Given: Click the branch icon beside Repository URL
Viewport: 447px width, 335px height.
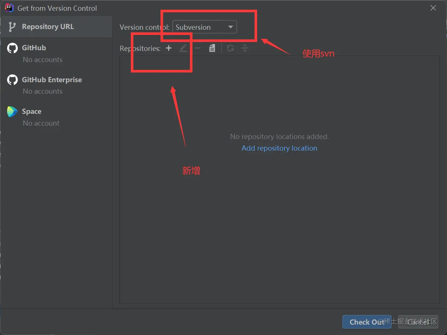Looking at the screenshot, I should pos(12,27).
